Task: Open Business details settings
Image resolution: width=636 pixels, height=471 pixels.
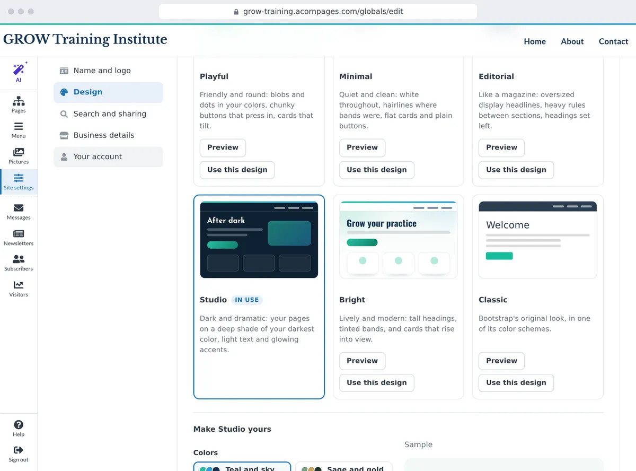Action: click(x=108, y=135)
